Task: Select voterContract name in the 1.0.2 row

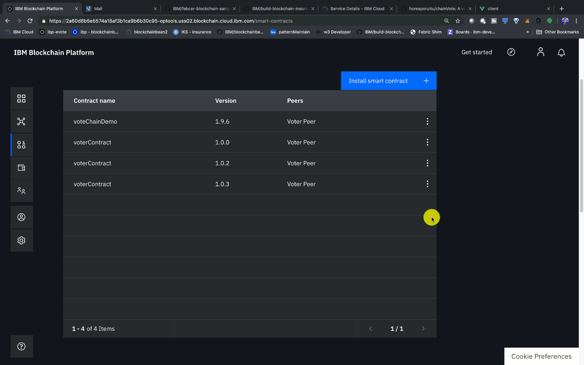Action: [92, 163]
